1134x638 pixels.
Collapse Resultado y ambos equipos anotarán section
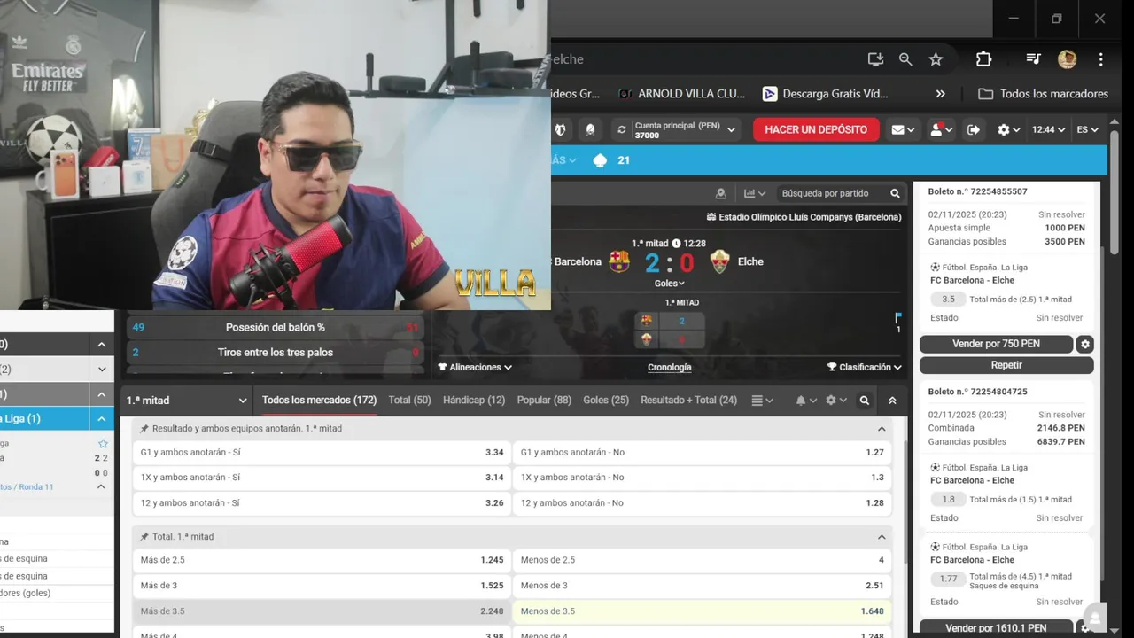(882, 429)
